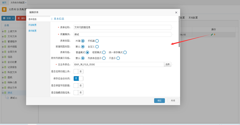
Task: Switch to 首页 tab
Action: click(4, 2)
